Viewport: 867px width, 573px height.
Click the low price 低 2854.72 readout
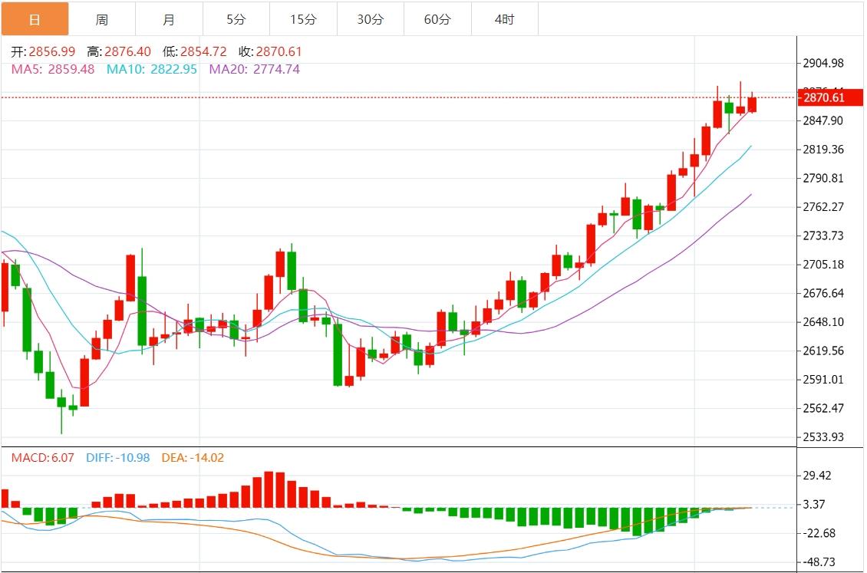(195, 52)
